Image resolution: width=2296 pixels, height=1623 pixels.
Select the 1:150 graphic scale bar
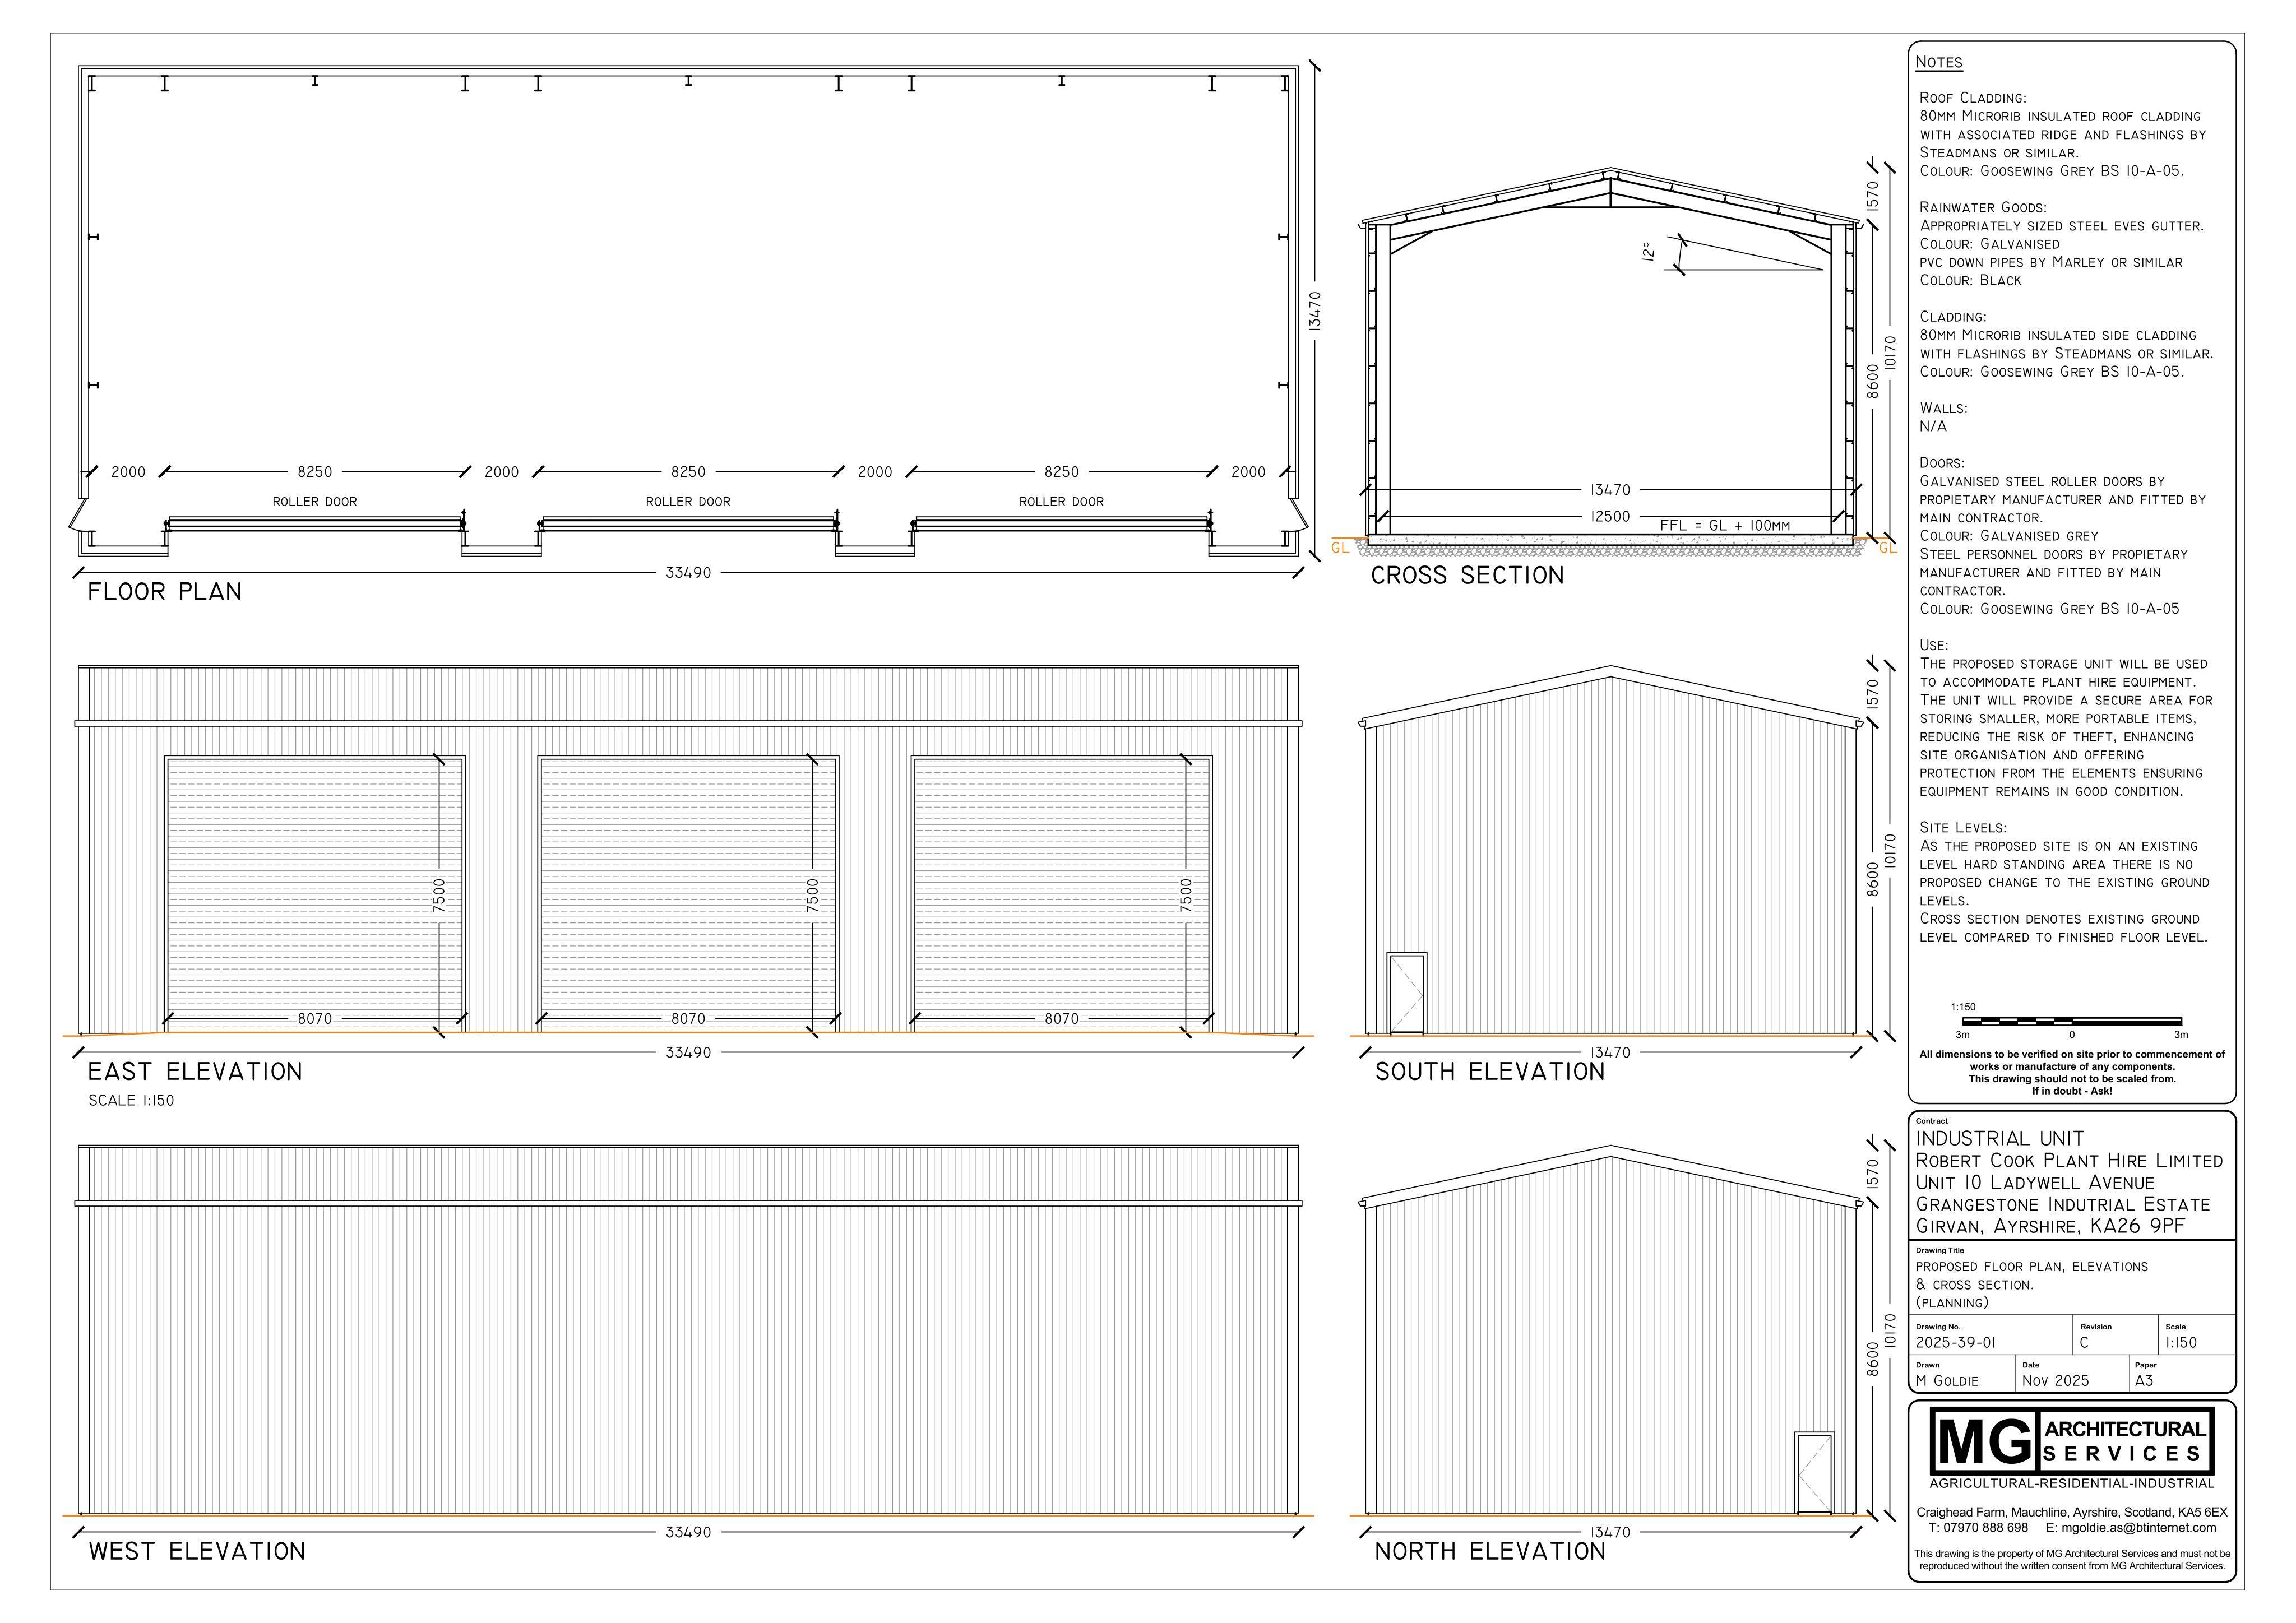(x=2072, y=1022)
